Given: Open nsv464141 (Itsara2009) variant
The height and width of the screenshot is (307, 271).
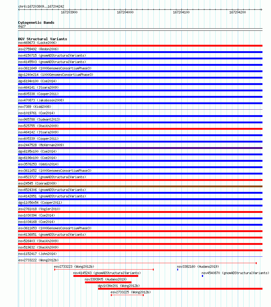Looking at the screenshot, I should (38, 87).
